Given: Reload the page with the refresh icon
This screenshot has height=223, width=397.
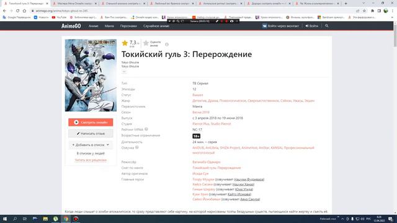Looking at the screenshot, I should tap(17, 11).
